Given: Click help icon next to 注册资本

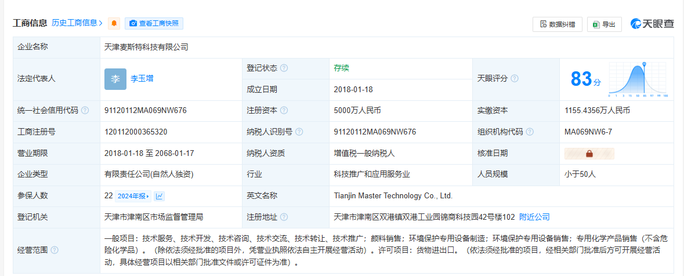Looking at the screenshot, I should pyautogui.click(x=284, y=110).
